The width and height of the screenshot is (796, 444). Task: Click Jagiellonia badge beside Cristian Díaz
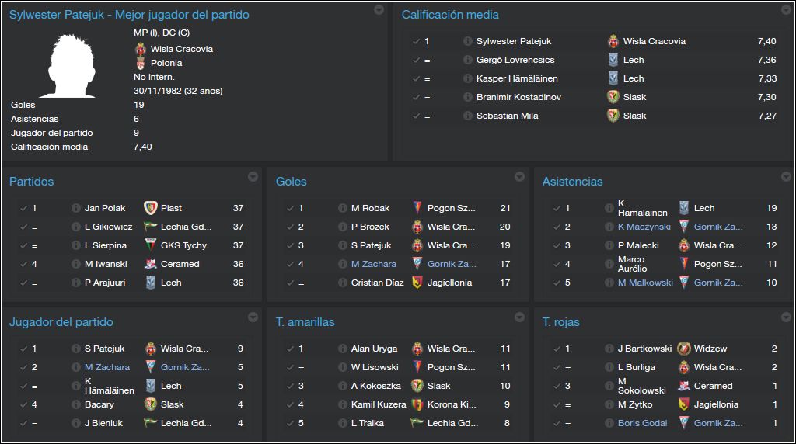[417, 283]
